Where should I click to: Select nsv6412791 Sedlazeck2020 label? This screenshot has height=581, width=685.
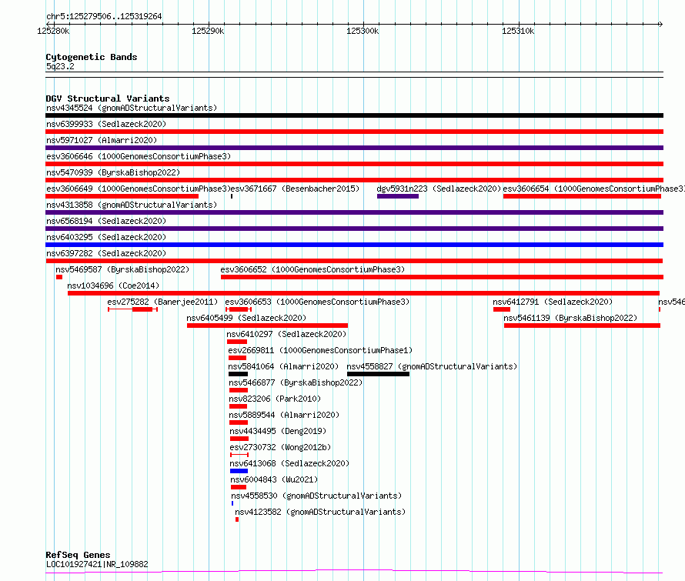pos(553,302)
